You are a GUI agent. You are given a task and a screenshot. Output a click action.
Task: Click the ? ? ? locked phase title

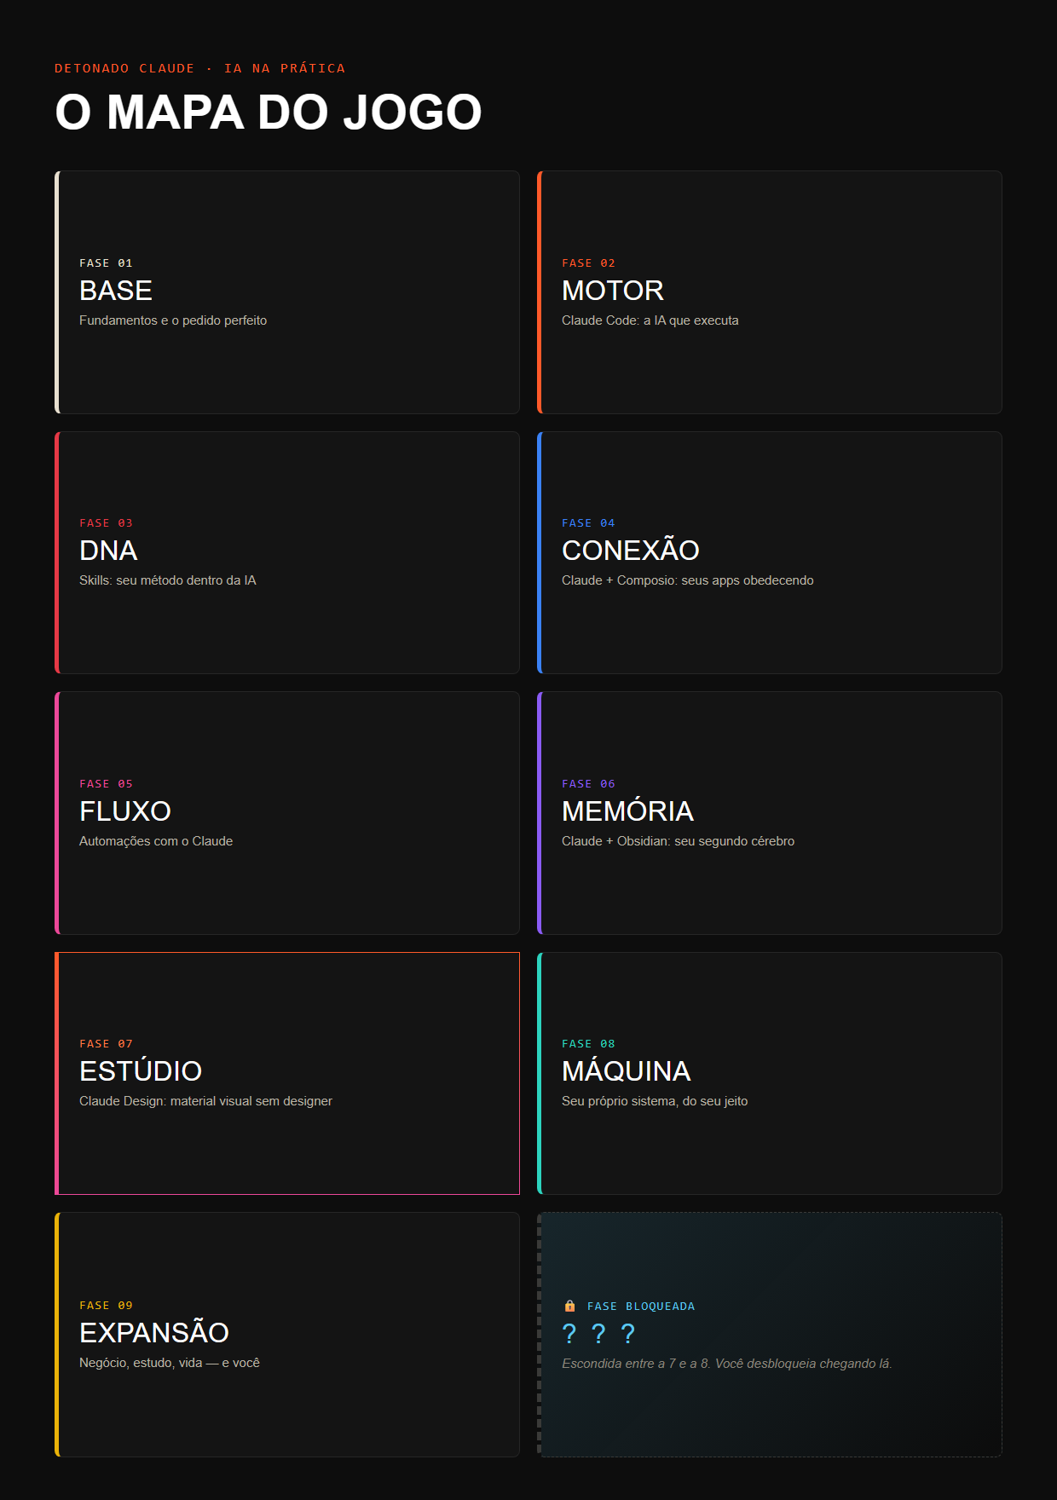[598, 1334]
